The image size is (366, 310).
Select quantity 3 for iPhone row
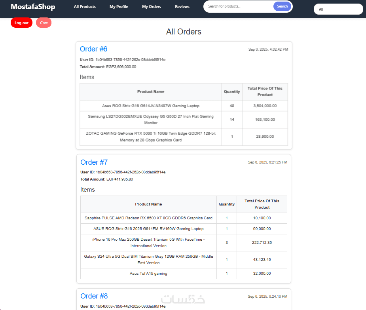227,242
